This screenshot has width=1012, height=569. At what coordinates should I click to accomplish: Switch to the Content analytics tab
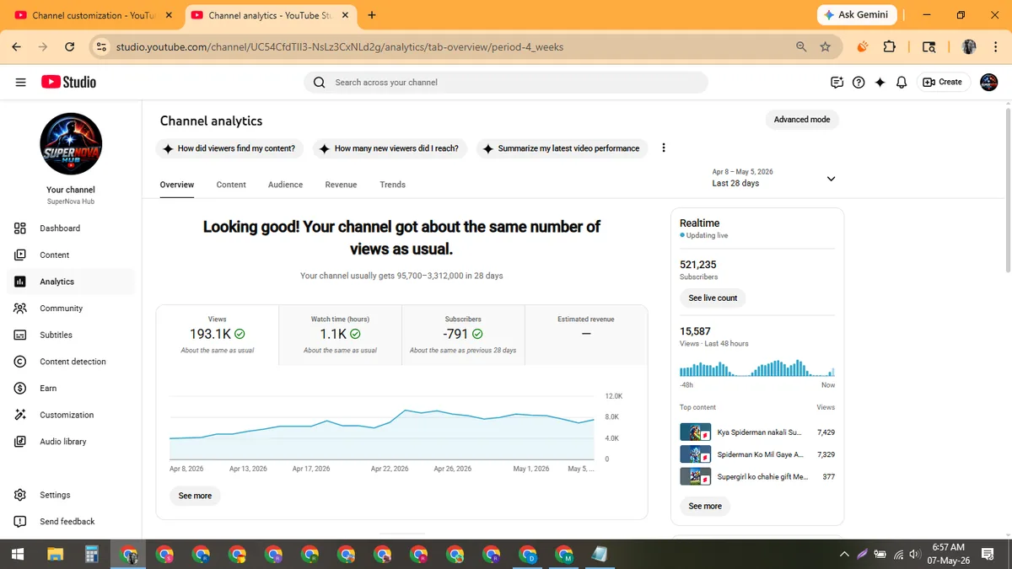pos(231,185)
